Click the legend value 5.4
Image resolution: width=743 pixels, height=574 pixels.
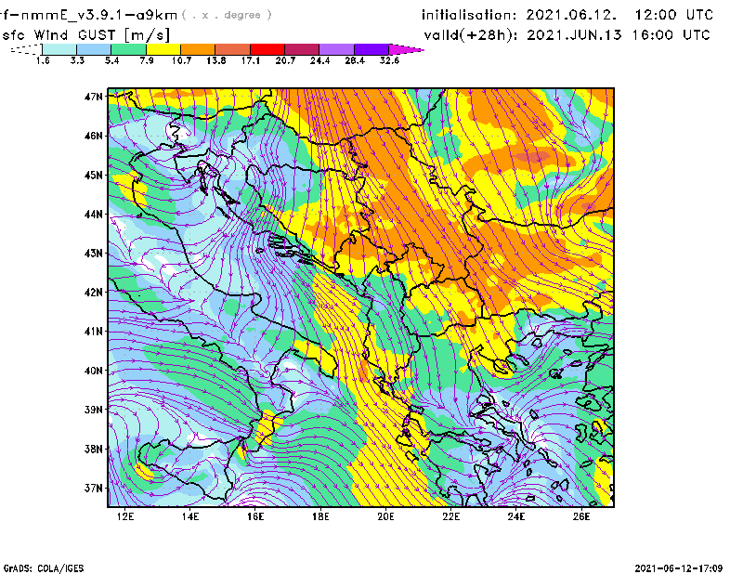click(x=111, y=60)
